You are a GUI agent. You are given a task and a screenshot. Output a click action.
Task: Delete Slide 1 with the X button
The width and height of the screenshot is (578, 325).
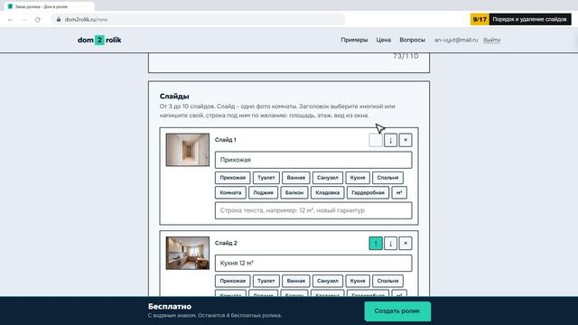pos(406,140)
